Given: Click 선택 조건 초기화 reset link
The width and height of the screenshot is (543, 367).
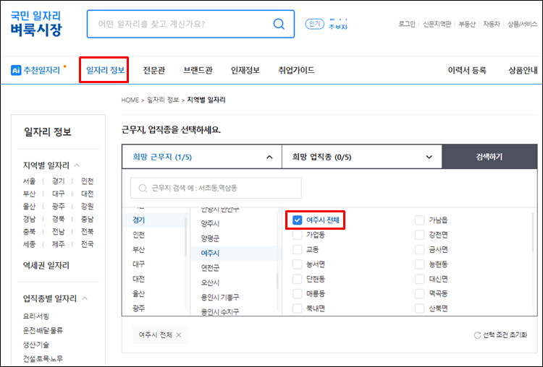Looking at the screenshot, I should 505,335.
